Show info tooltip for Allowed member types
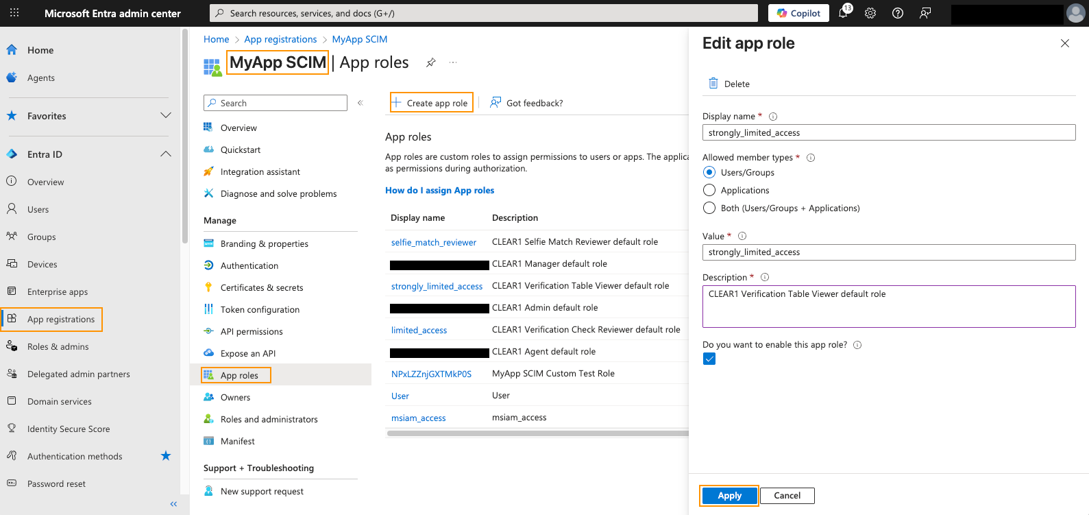The image size is (1089, 515). coord(811,158)
